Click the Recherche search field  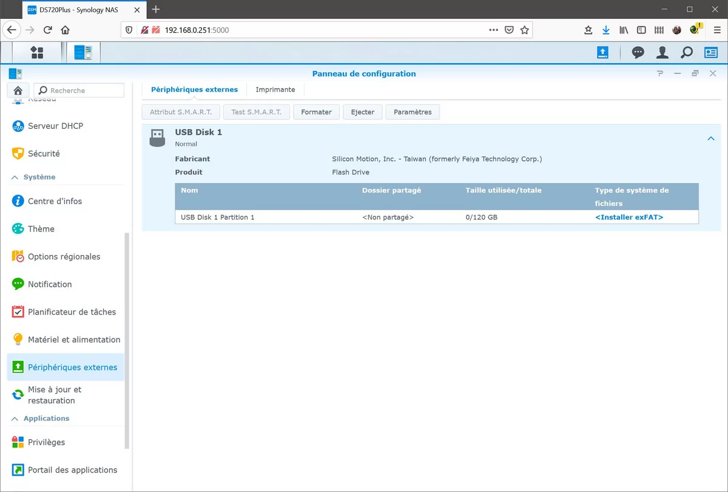(78, 91)
